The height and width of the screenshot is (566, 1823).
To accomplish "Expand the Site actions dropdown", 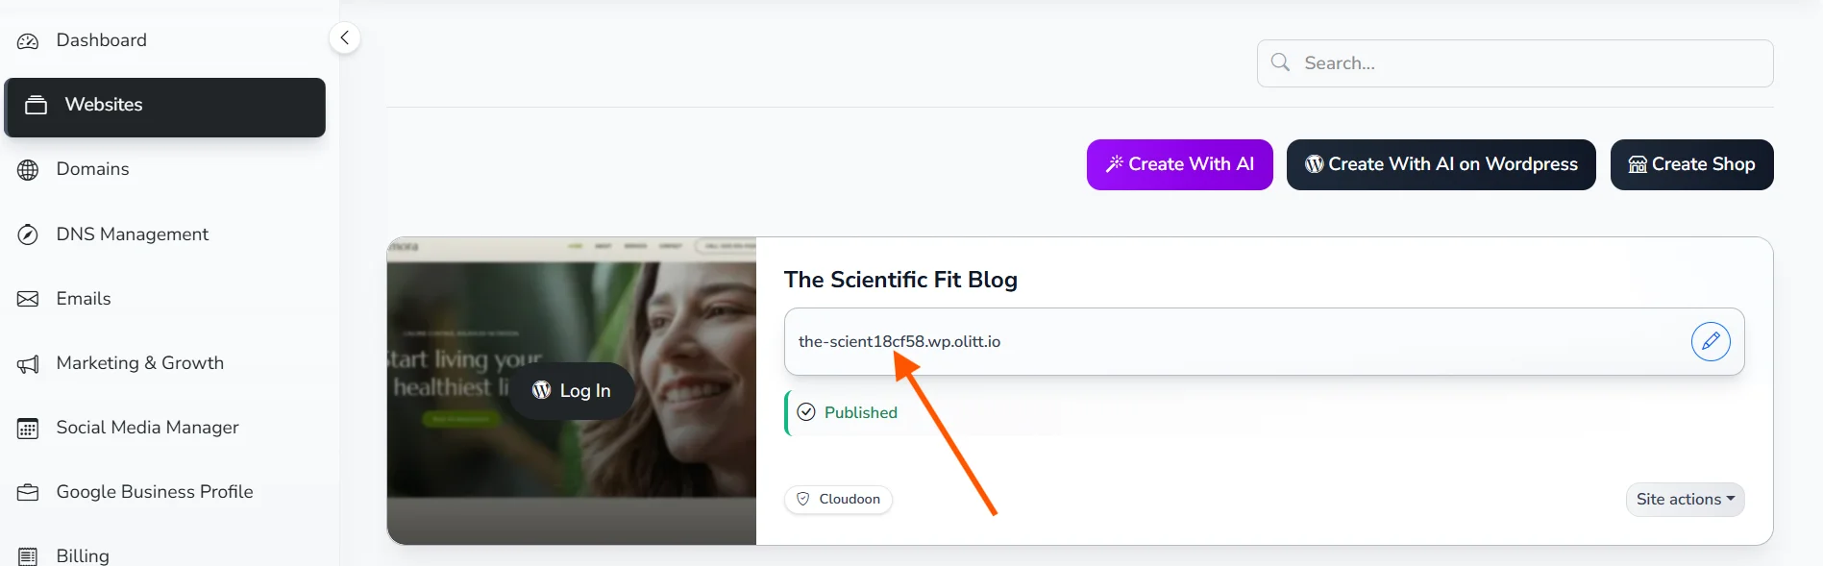I will tap(1685, 500).
